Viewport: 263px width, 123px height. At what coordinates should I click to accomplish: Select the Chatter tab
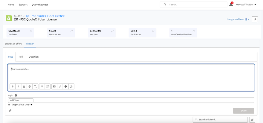pos(30,44)
